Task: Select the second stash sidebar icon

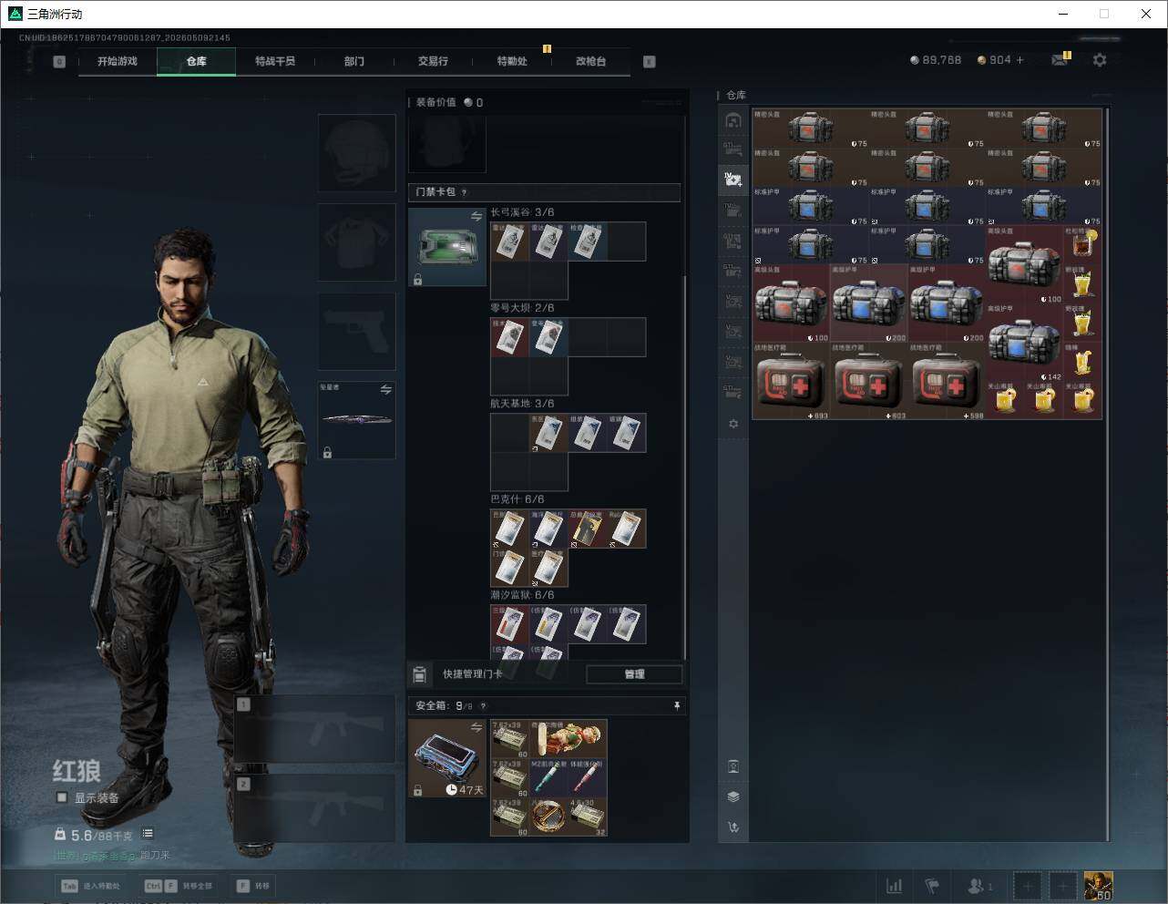Action: [x=733, y=149]
